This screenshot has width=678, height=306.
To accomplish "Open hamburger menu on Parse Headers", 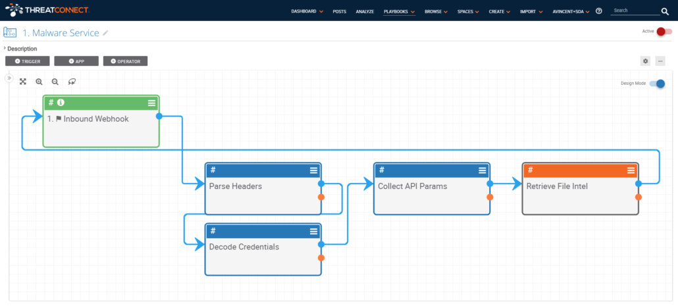I will point(313,170).
